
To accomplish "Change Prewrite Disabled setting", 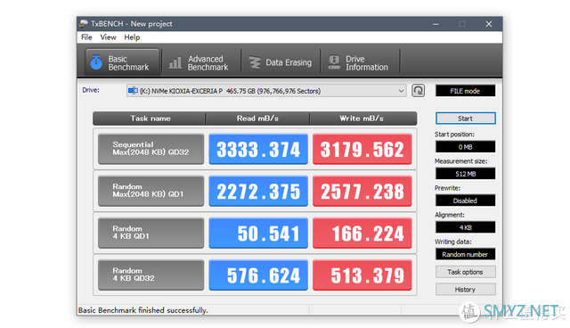I will [x=465, y=201].
